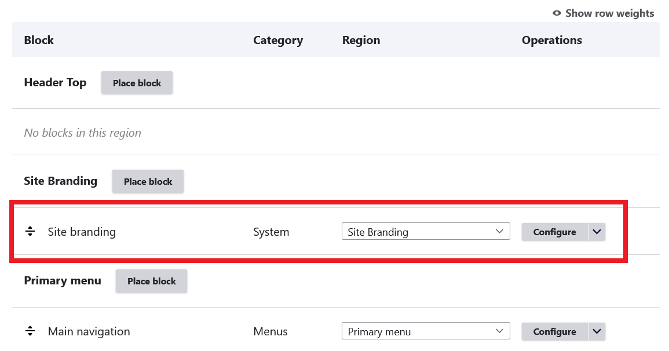Click the Block column header
Viewport: 669px width, 351px height.
pyautogui.click(x=39, y=40)
